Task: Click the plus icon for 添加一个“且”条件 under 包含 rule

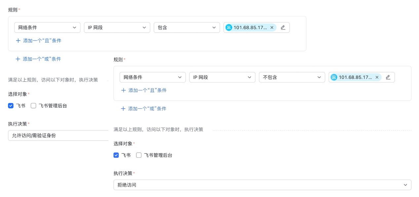Action: [18, 41]
